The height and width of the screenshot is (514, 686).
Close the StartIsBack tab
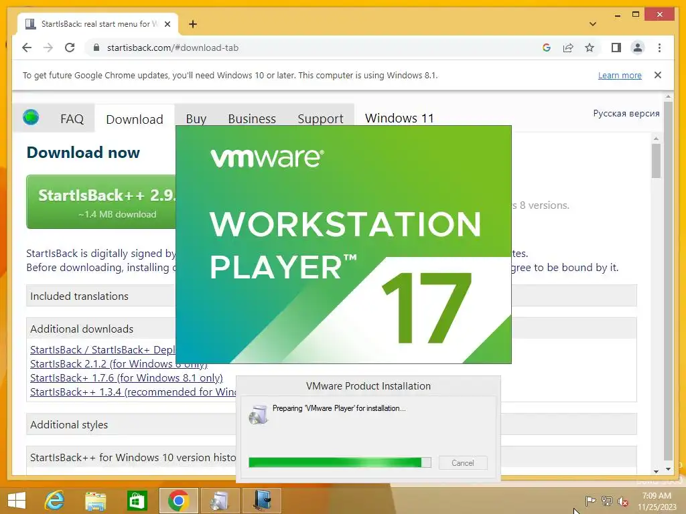(x=167, y=24)
